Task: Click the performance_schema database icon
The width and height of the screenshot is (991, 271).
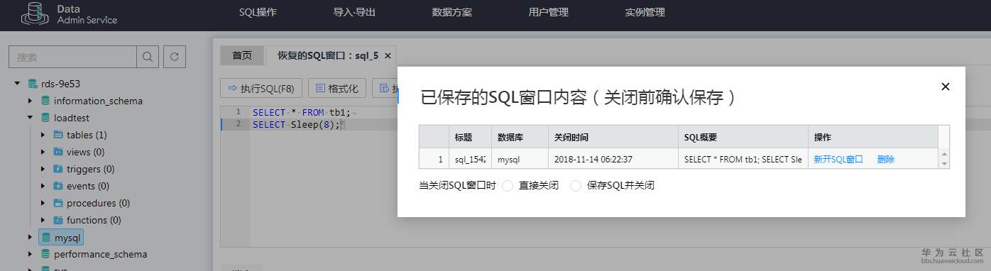Action: (46, 254)
